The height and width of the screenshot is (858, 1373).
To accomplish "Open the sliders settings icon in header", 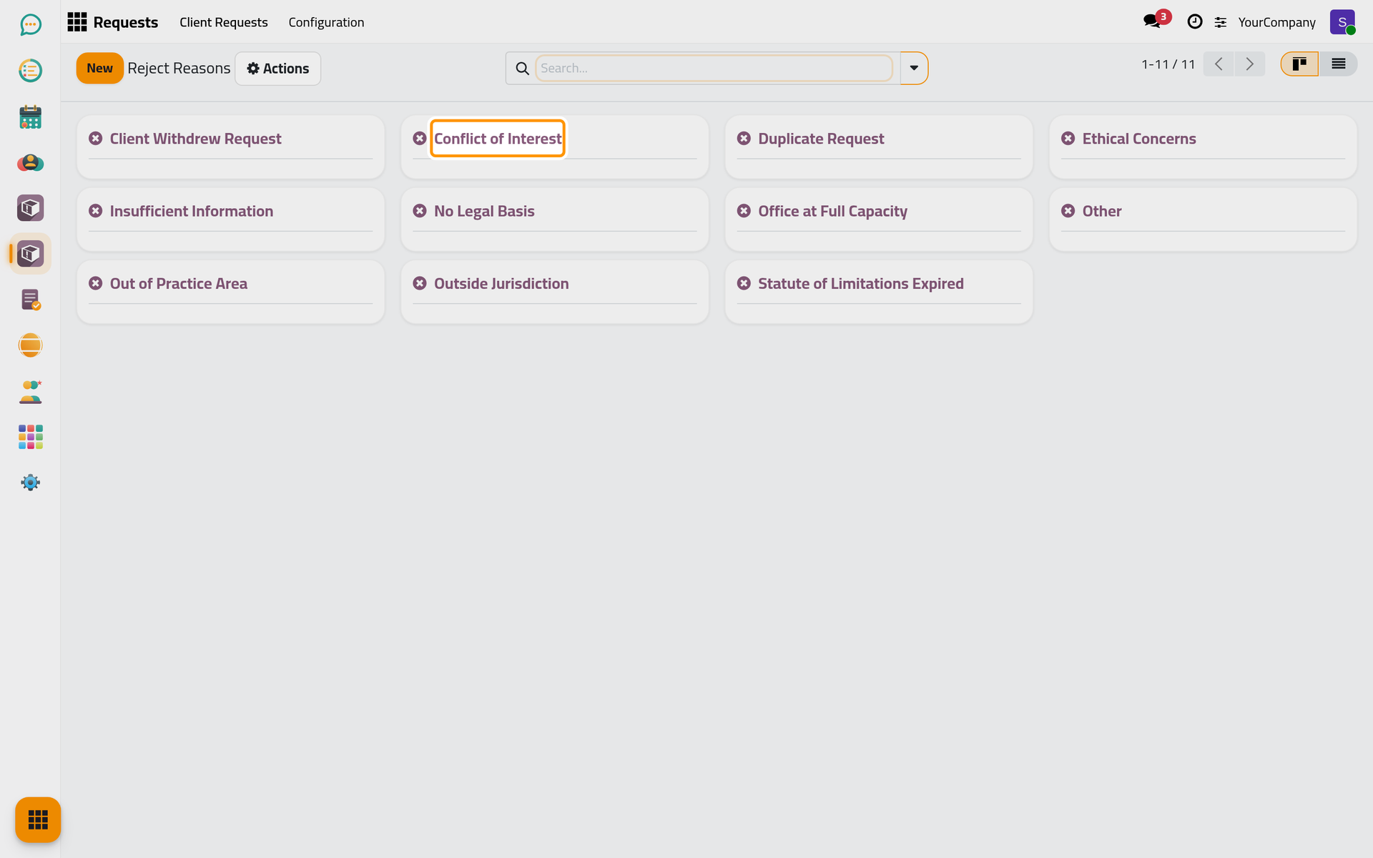I will pyautogui.click(x=1221, y=22).
